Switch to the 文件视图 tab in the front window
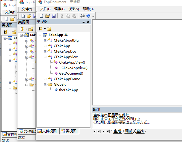 [x=48, y=131]
